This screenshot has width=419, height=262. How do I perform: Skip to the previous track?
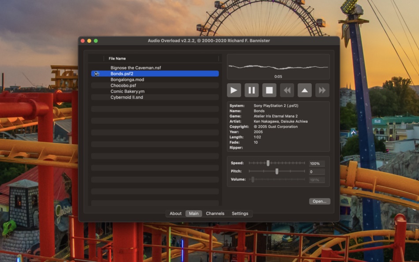(x=287, y=90)
